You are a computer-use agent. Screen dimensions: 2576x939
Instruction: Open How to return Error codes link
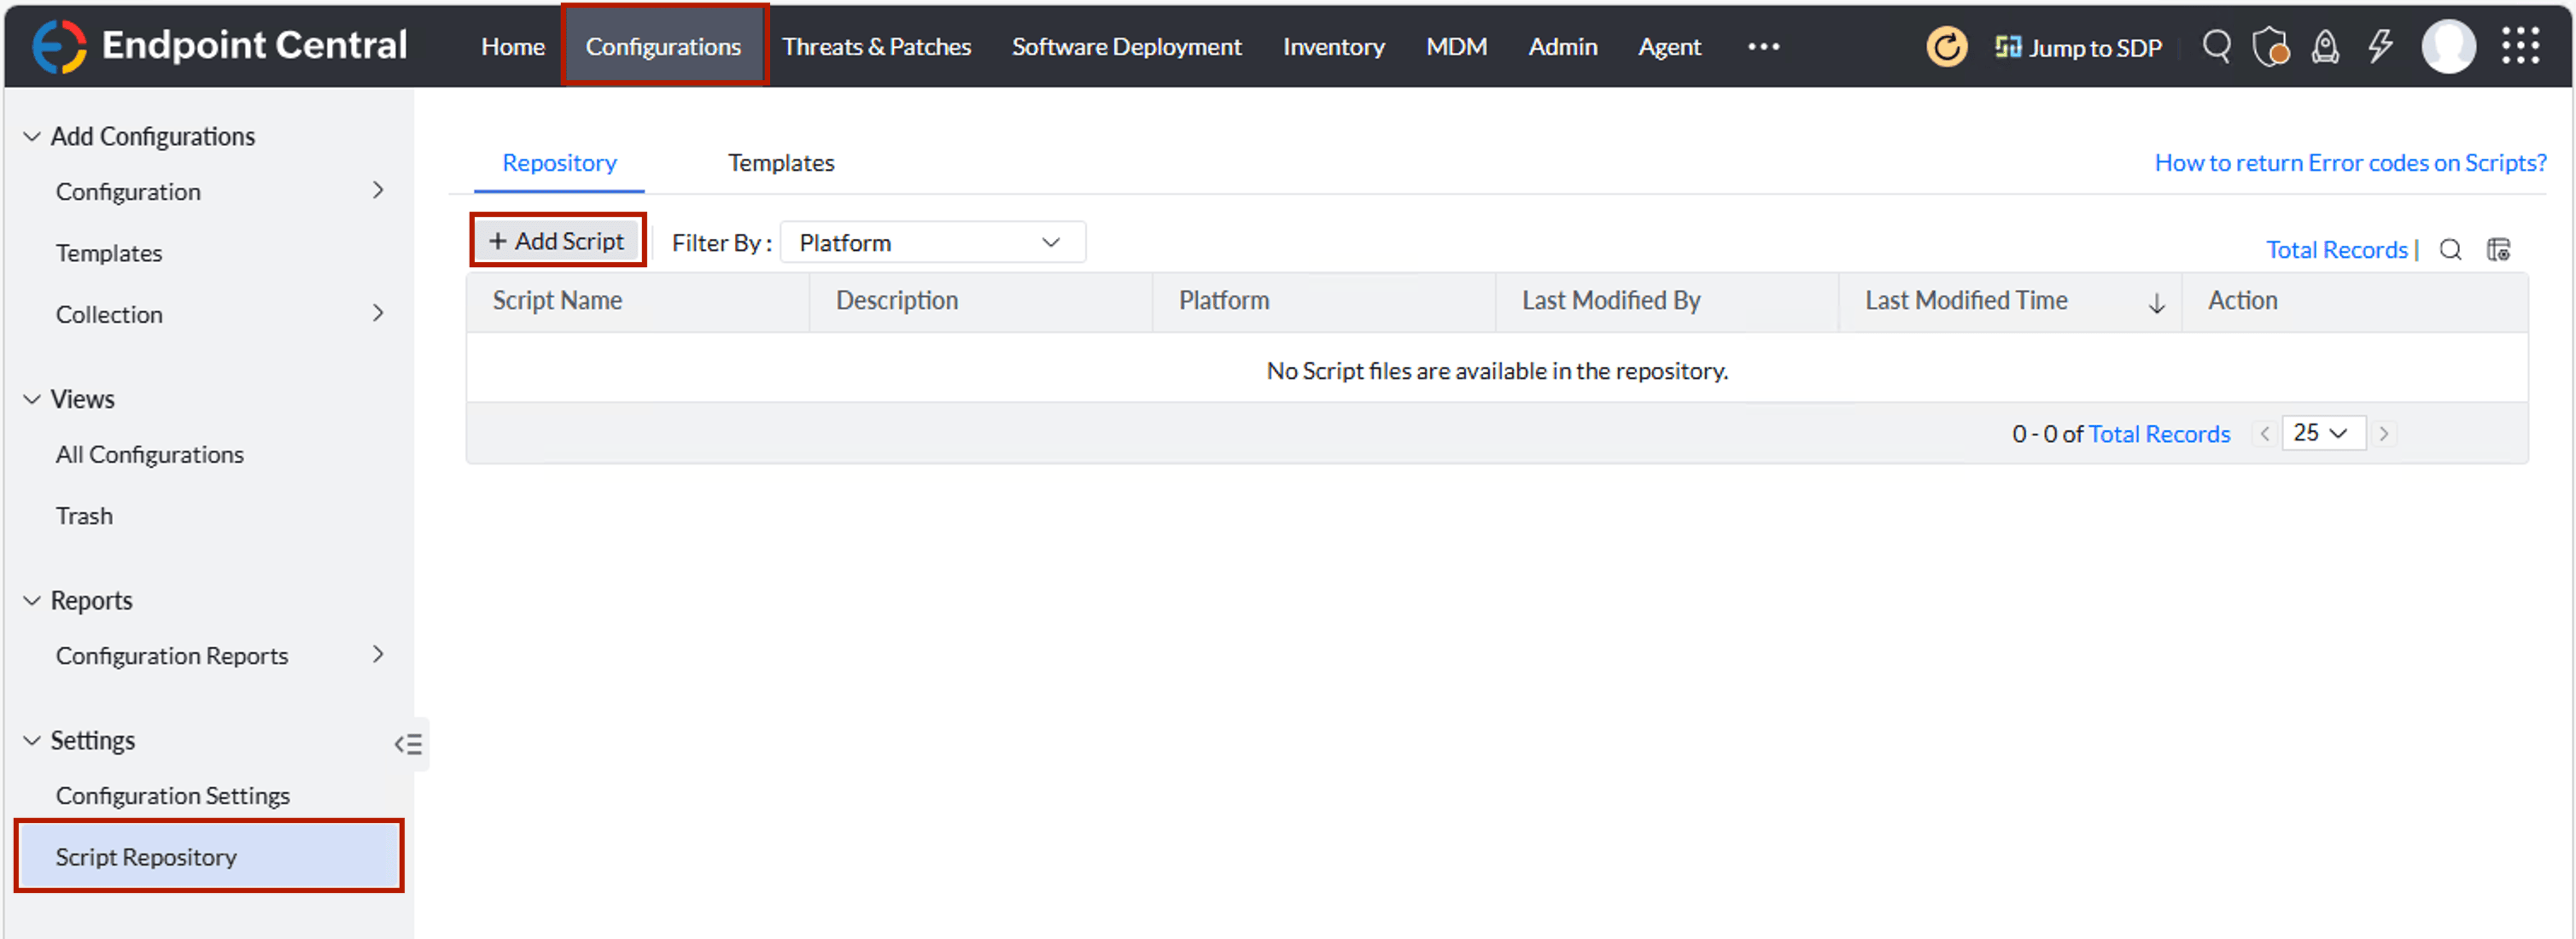pyautogui.click(x=2350, y=163)
